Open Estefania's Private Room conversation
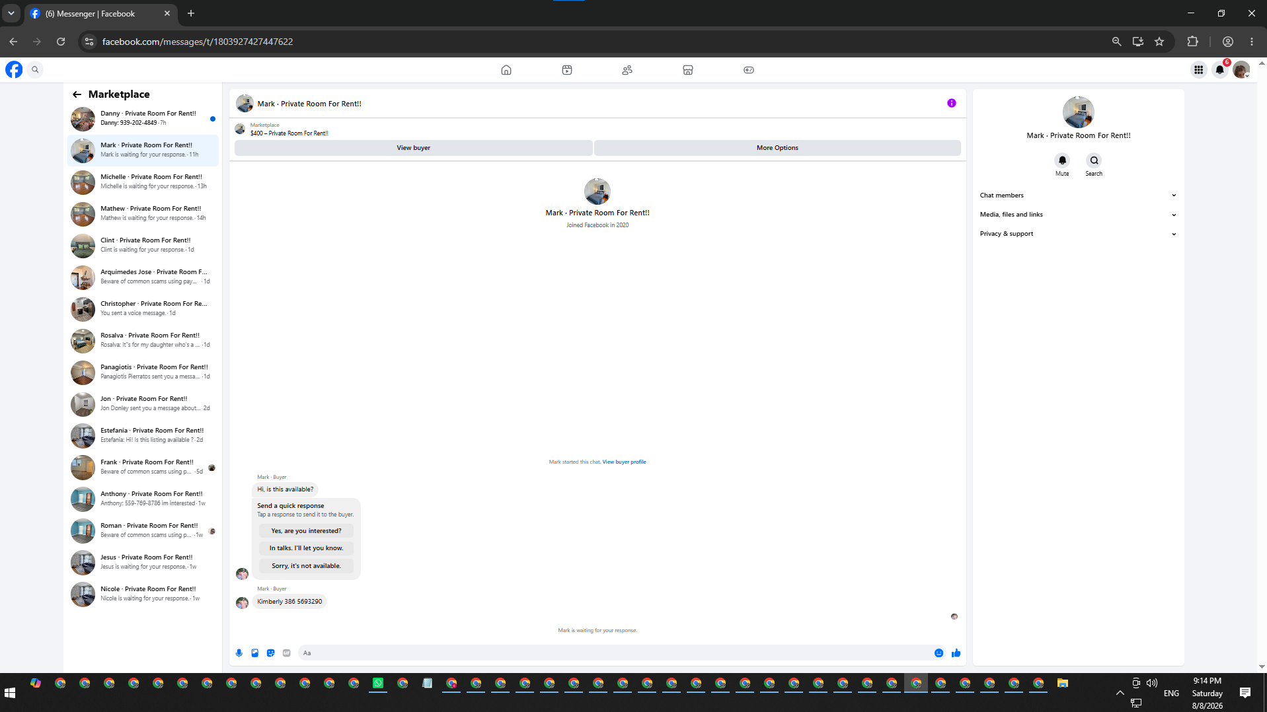This screenshot has width=1267, height=712. click(x=143, y=436)
